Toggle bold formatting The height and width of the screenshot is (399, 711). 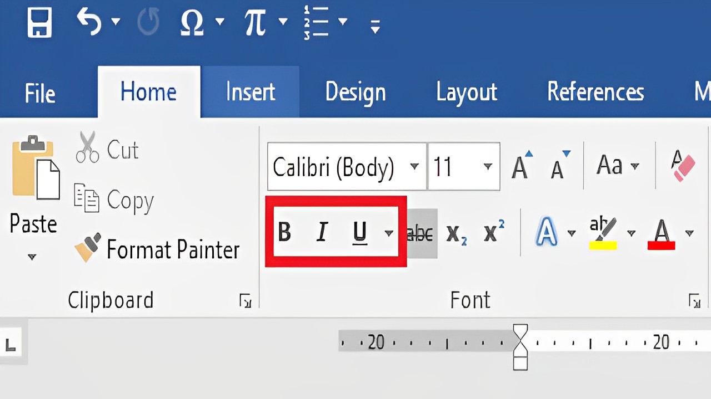(x=284, y=232)
